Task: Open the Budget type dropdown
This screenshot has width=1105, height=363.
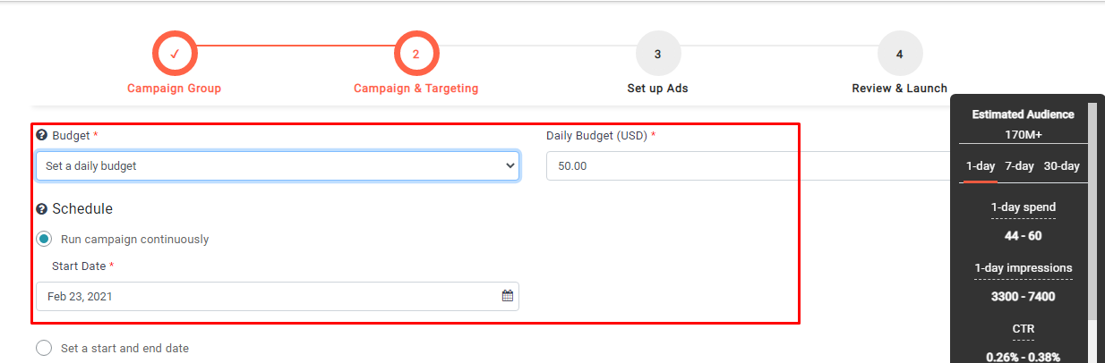Action: click(x=278, y=165)
